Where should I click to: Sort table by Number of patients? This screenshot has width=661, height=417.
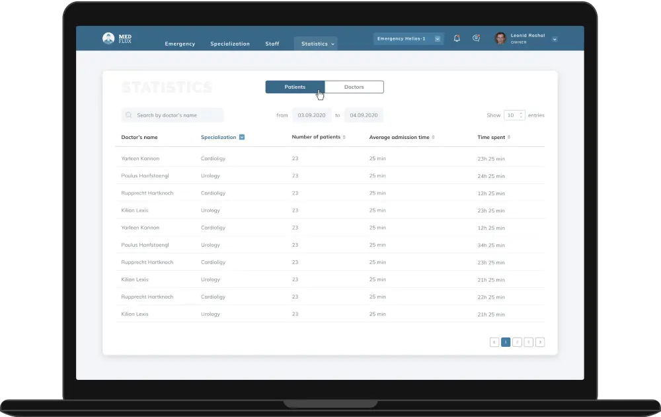[x=345, y=137]
